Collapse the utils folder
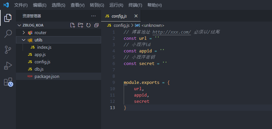The width and height of the screenshot is (272, 129). tap(24, 40)
